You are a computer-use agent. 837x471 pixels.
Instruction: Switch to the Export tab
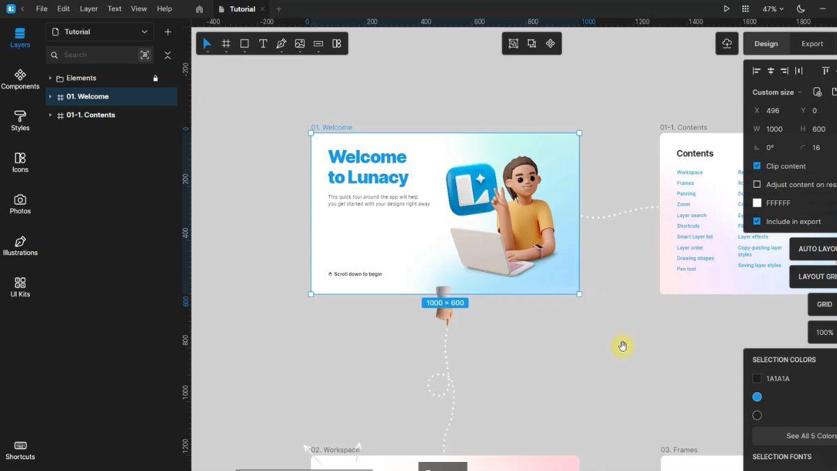(x=812, y=43)
